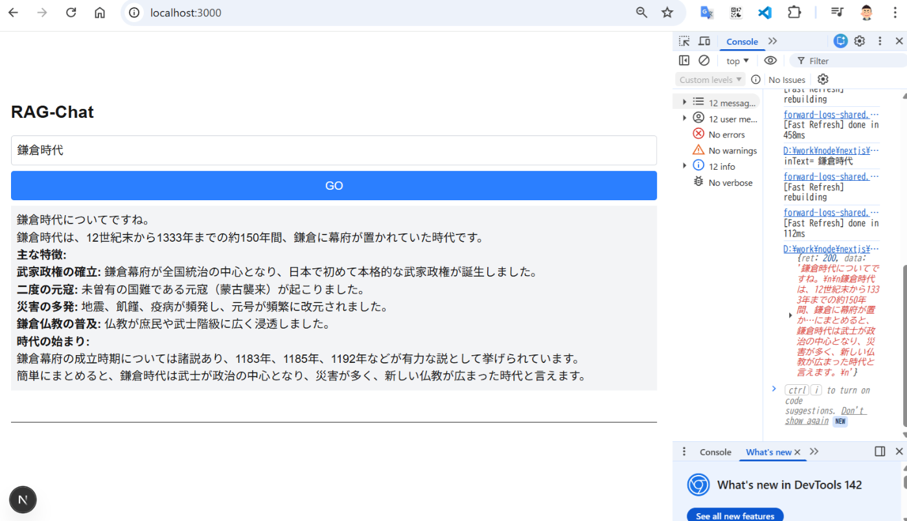Select the What's new drawer tab
907x521 pixels.
tap(768, 452)
